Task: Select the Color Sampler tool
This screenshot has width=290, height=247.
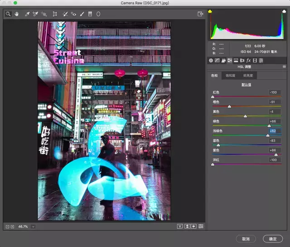Action: [x=35, y=14]
